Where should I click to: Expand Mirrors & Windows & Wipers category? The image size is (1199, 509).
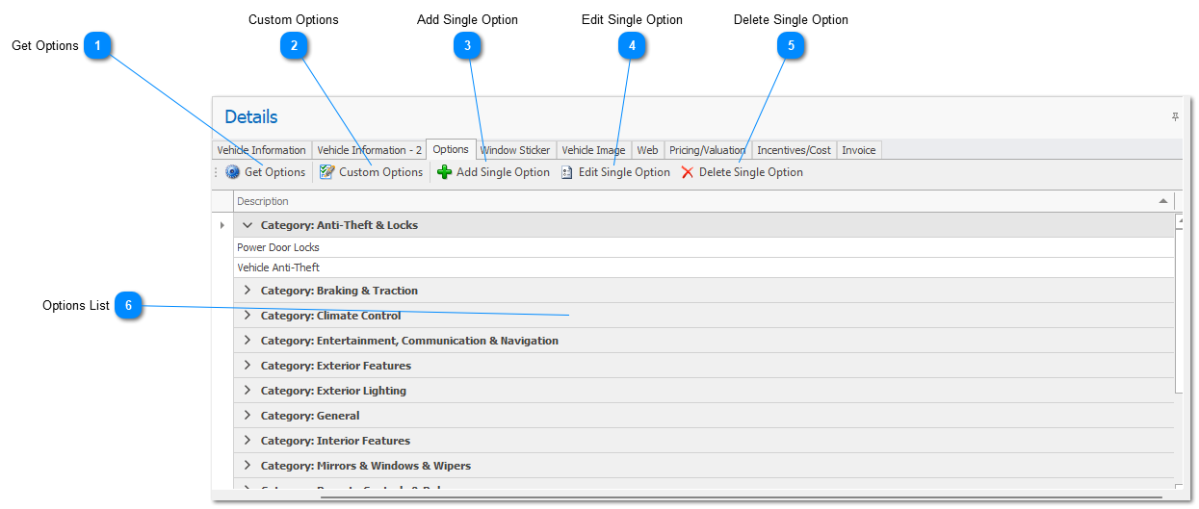pyautogui.click(x=247, y=466)
